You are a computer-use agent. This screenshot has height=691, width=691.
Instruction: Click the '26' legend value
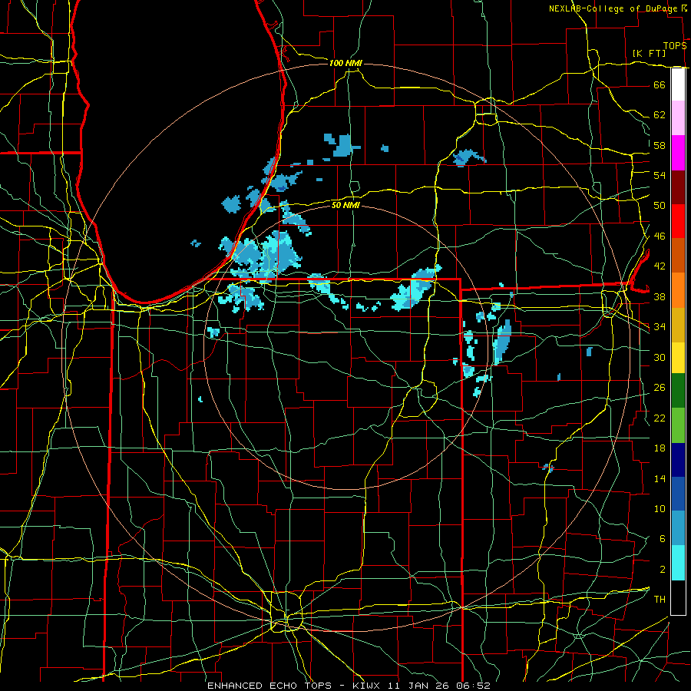[x=660, y=388]
